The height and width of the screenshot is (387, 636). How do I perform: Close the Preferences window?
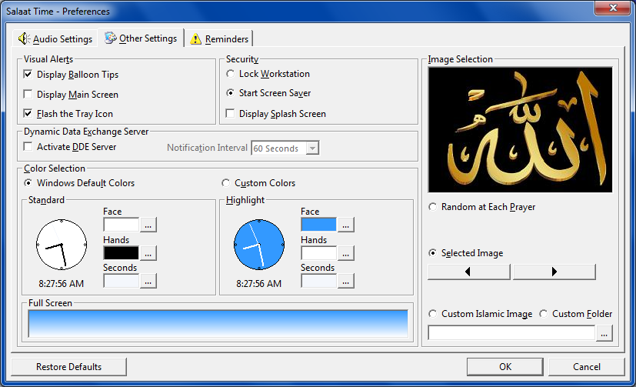[x=612, y=8]
